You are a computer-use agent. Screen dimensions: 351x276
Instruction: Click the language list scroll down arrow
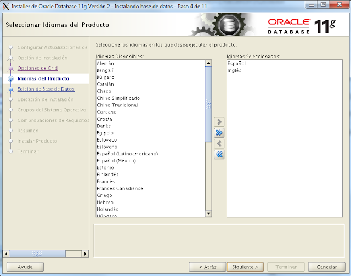tap(208, 213)
